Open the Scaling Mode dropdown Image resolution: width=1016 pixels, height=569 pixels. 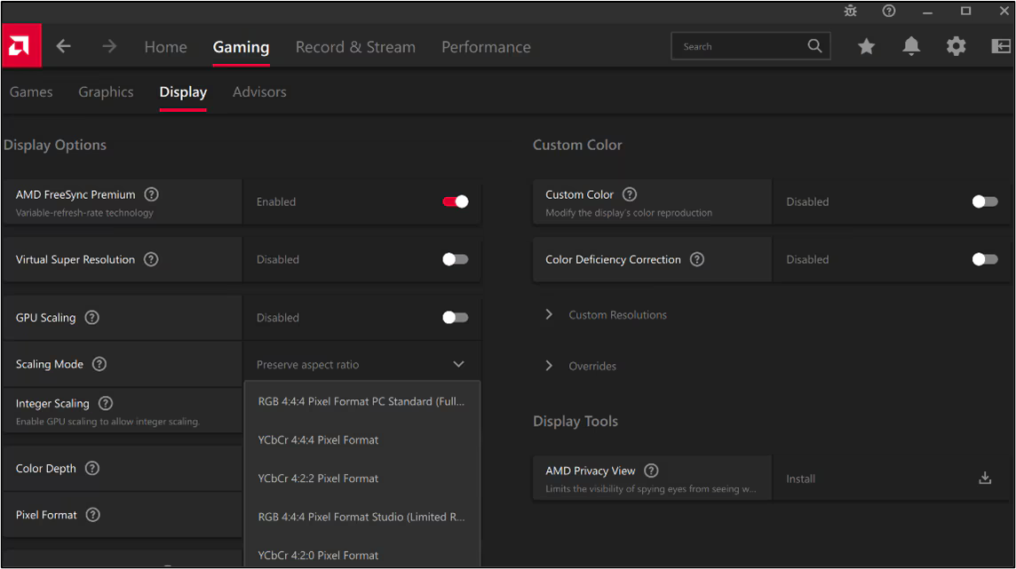[361, 364]
